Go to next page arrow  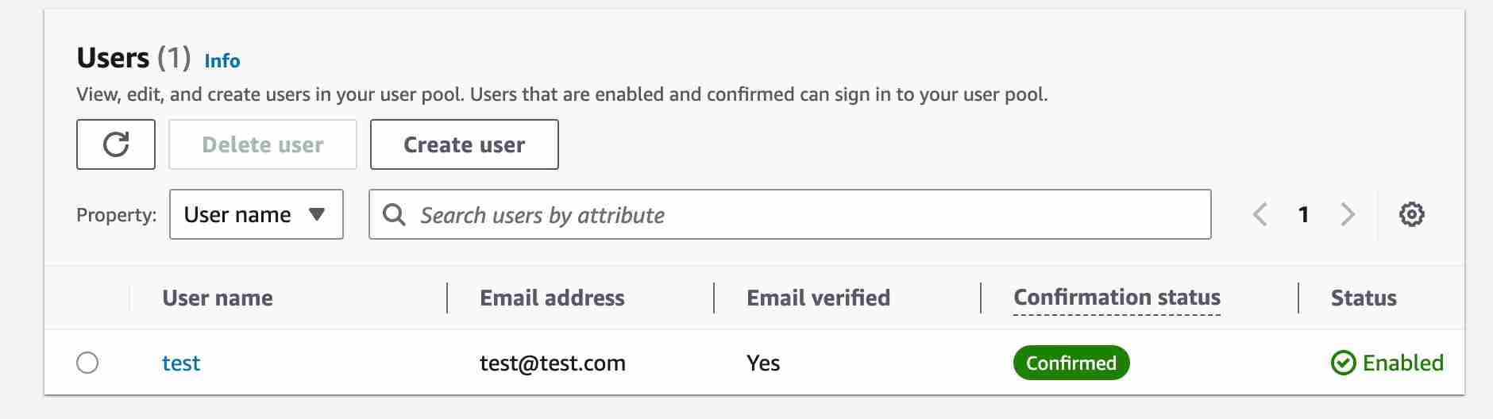click(x=1347, y=214)
